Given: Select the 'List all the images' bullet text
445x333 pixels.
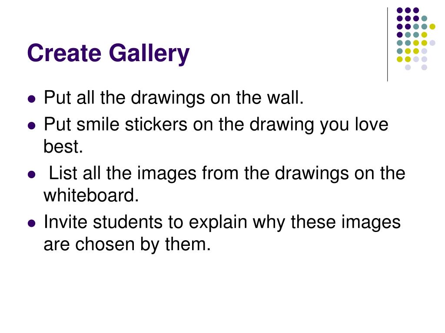Looking at the screenshot, I should click(225, 184).
